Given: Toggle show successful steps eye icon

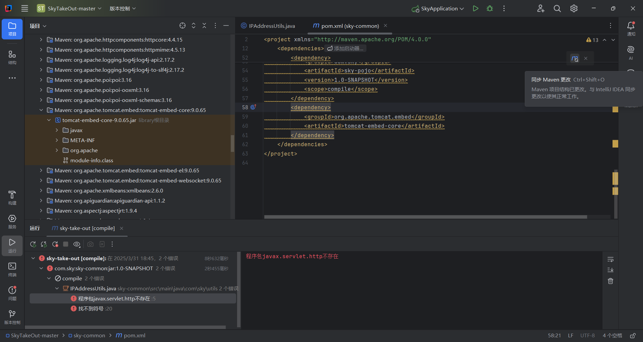Looking at the screenshot, I should pos(77,244).
